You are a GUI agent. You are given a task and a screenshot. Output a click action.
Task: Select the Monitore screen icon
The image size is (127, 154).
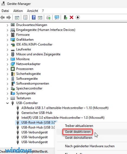point(13,59)
